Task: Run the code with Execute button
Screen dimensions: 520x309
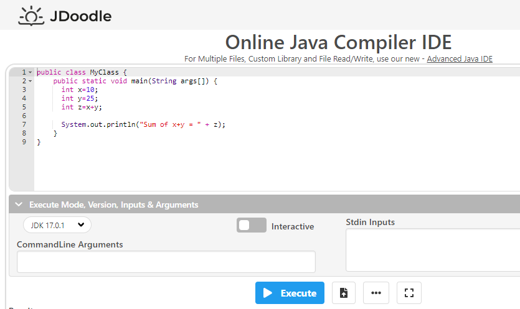Action: tap(290, 293)
